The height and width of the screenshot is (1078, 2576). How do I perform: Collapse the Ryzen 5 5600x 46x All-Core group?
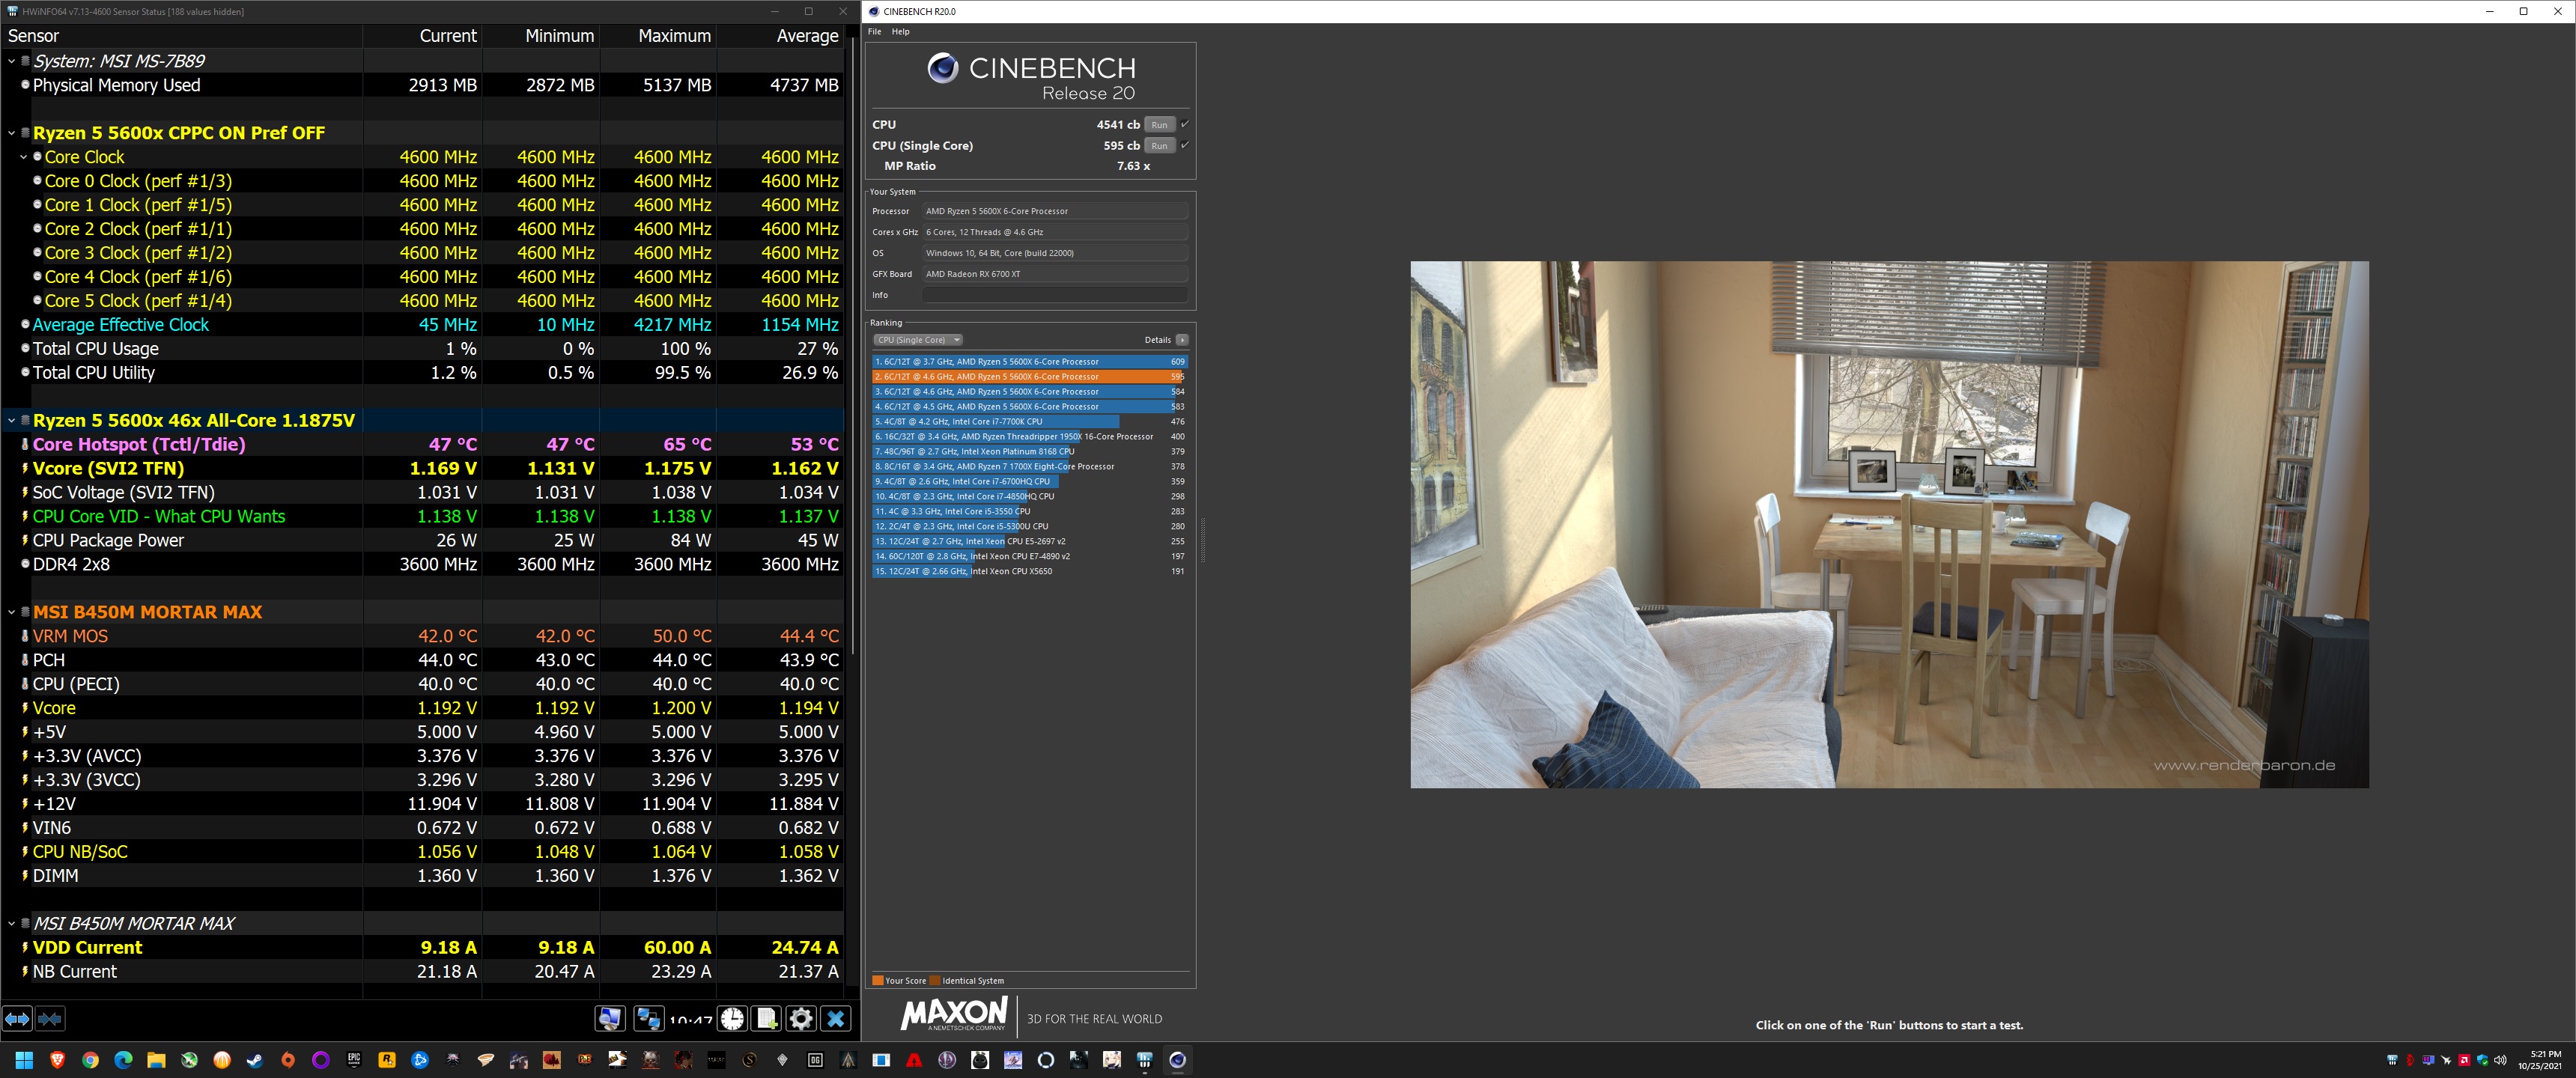[12, 421]
